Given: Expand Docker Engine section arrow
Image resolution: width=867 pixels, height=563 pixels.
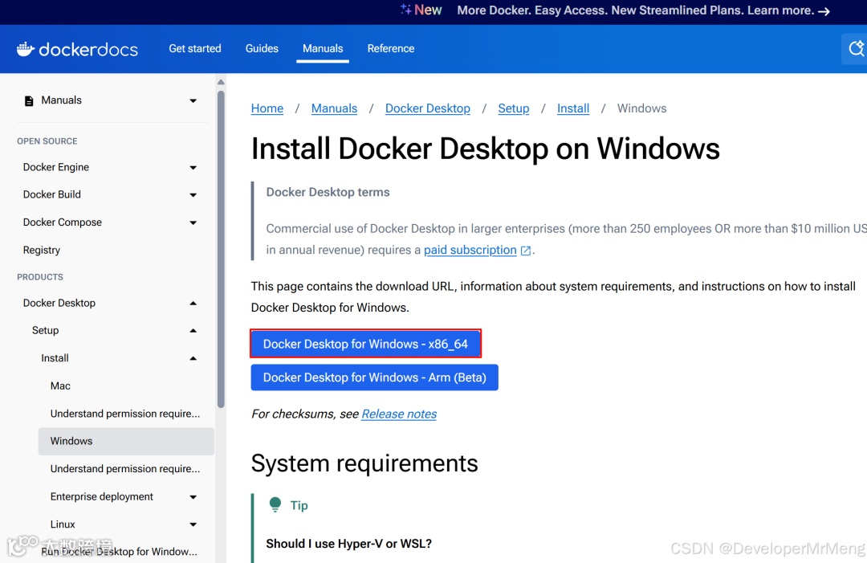Looking at the screenshot, I should [x=193, y=168].
